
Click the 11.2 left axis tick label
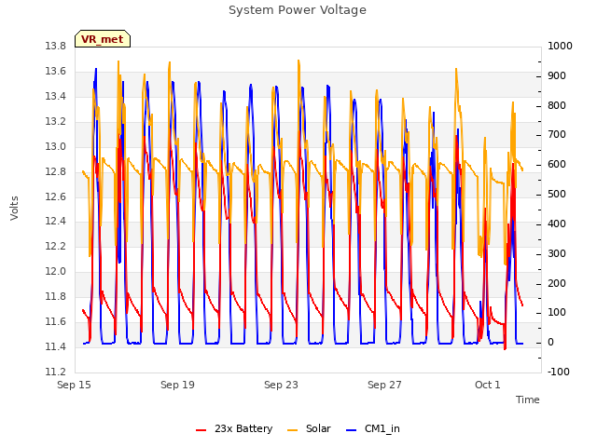pyautogui.click(x=56, y=372)
